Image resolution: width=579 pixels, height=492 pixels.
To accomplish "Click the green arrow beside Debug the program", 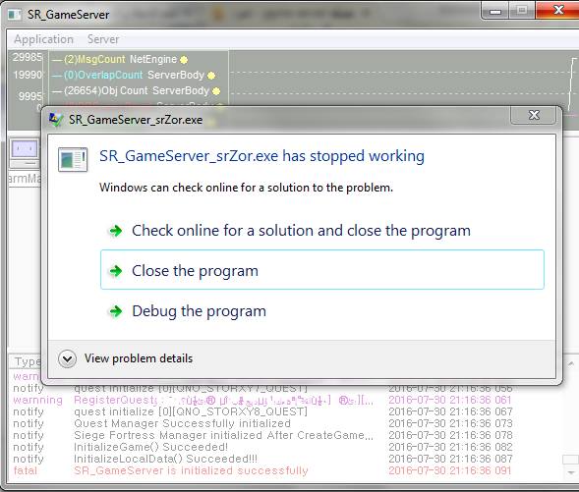I will (116, 311).
